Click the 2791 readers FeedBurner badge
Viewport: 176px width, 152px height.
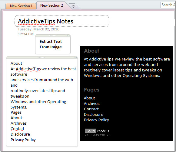97,132
